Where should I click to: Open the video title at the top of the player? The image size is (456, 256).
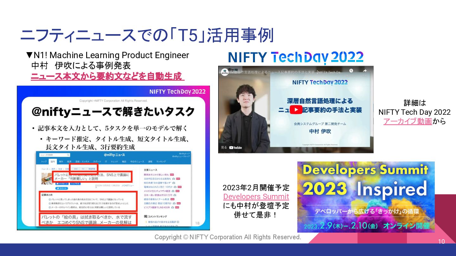(287, 72)
